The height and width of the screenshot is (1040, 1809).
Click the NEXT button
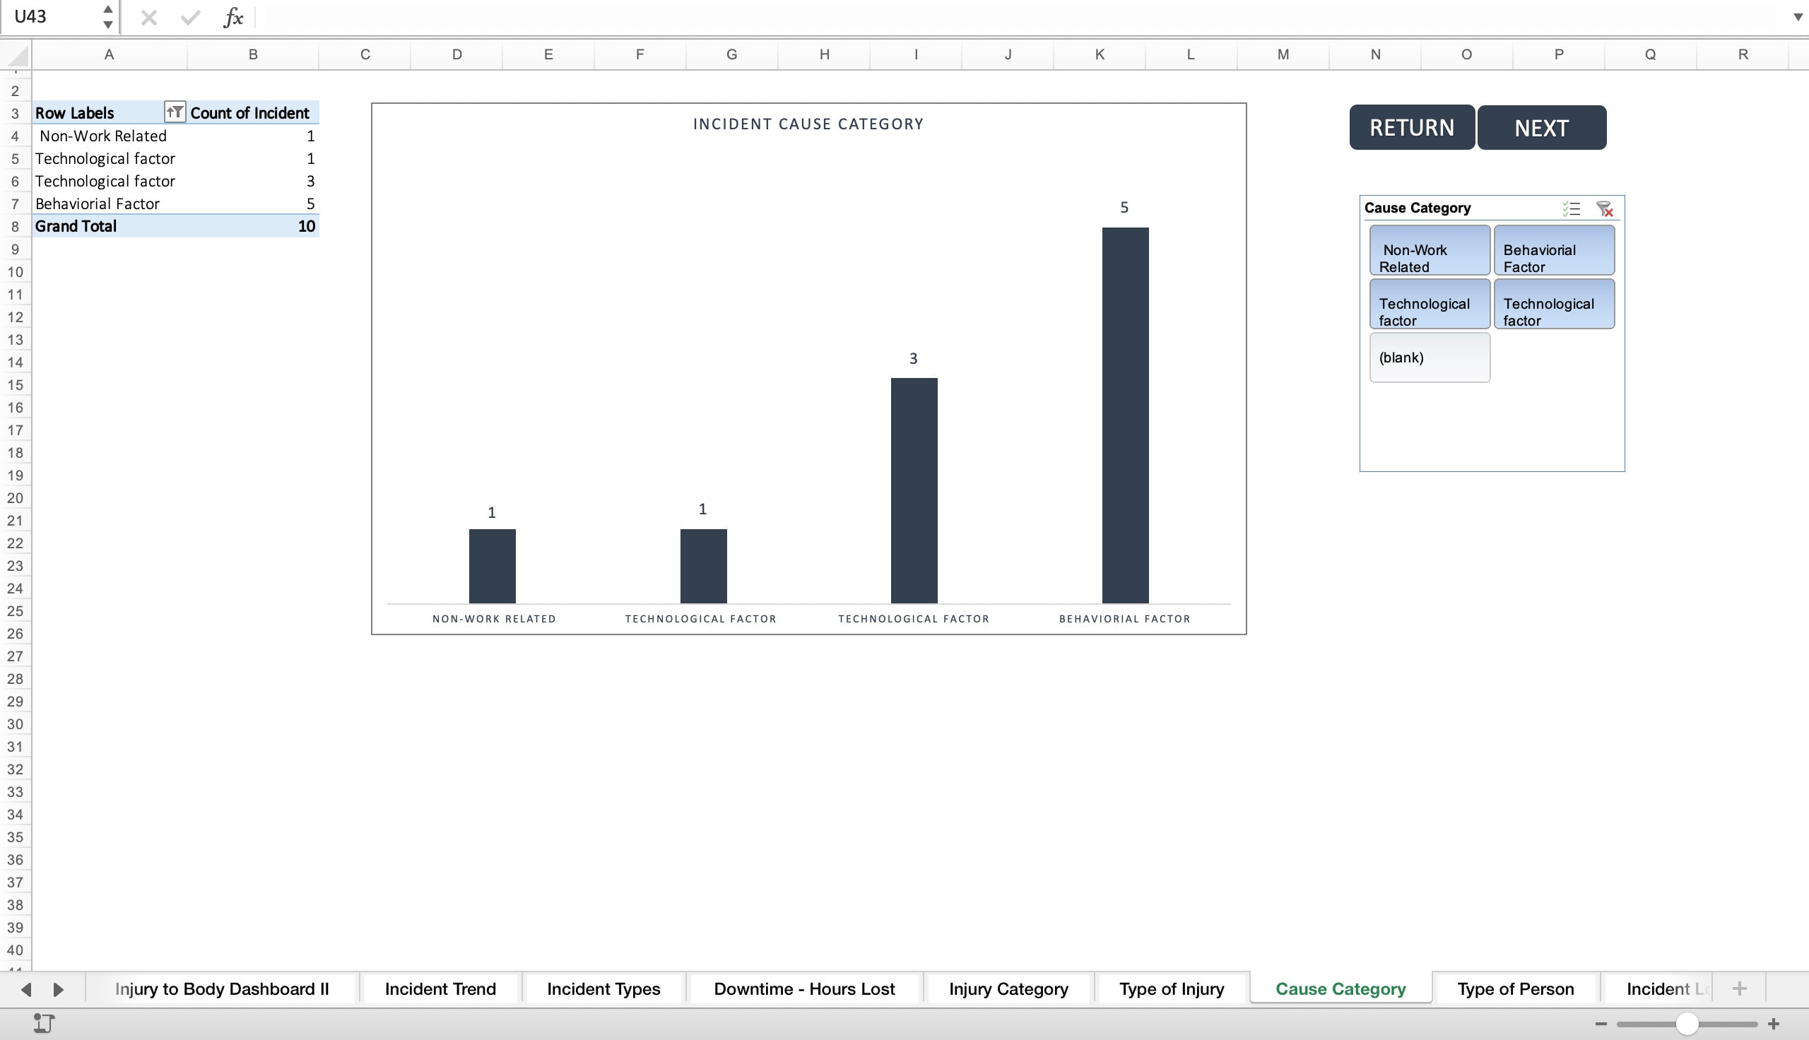(x=1541, y=127)
